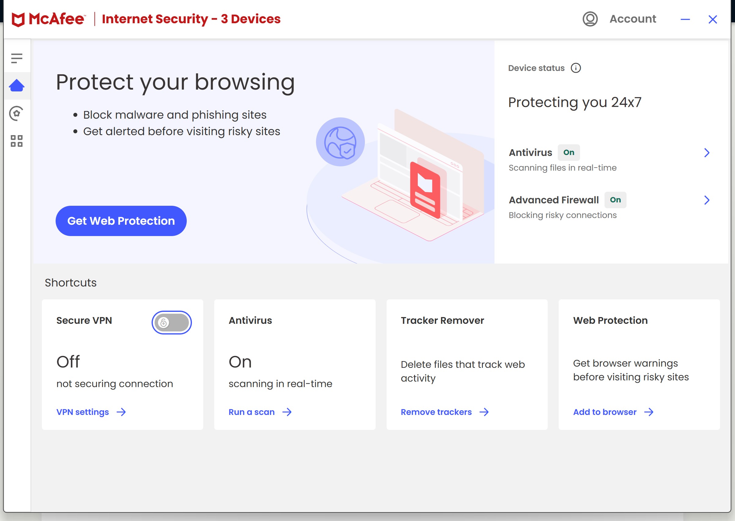This screenshot has height=521, width=735.
Task: Click 'scanning in real-time' antivirus status text
Action: [x=281, y=384]
